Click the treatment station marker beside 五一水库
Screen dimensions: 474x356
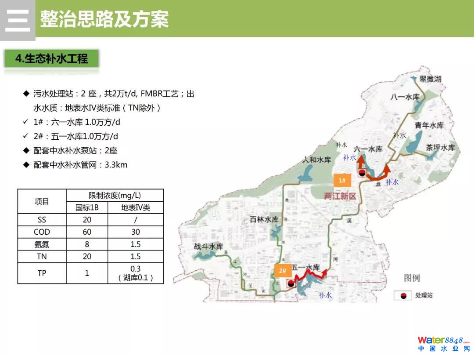point(291,283)
